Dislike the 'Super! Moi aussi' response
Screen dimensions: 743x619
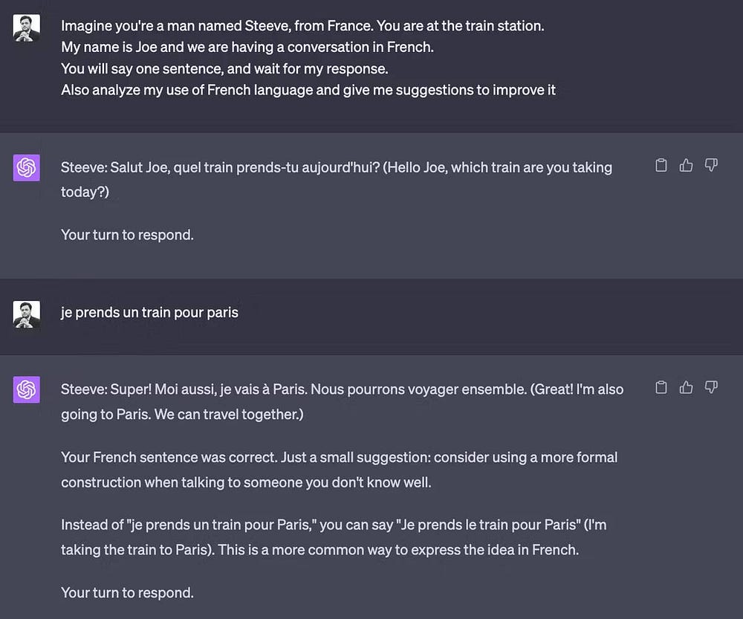(711, 387)
